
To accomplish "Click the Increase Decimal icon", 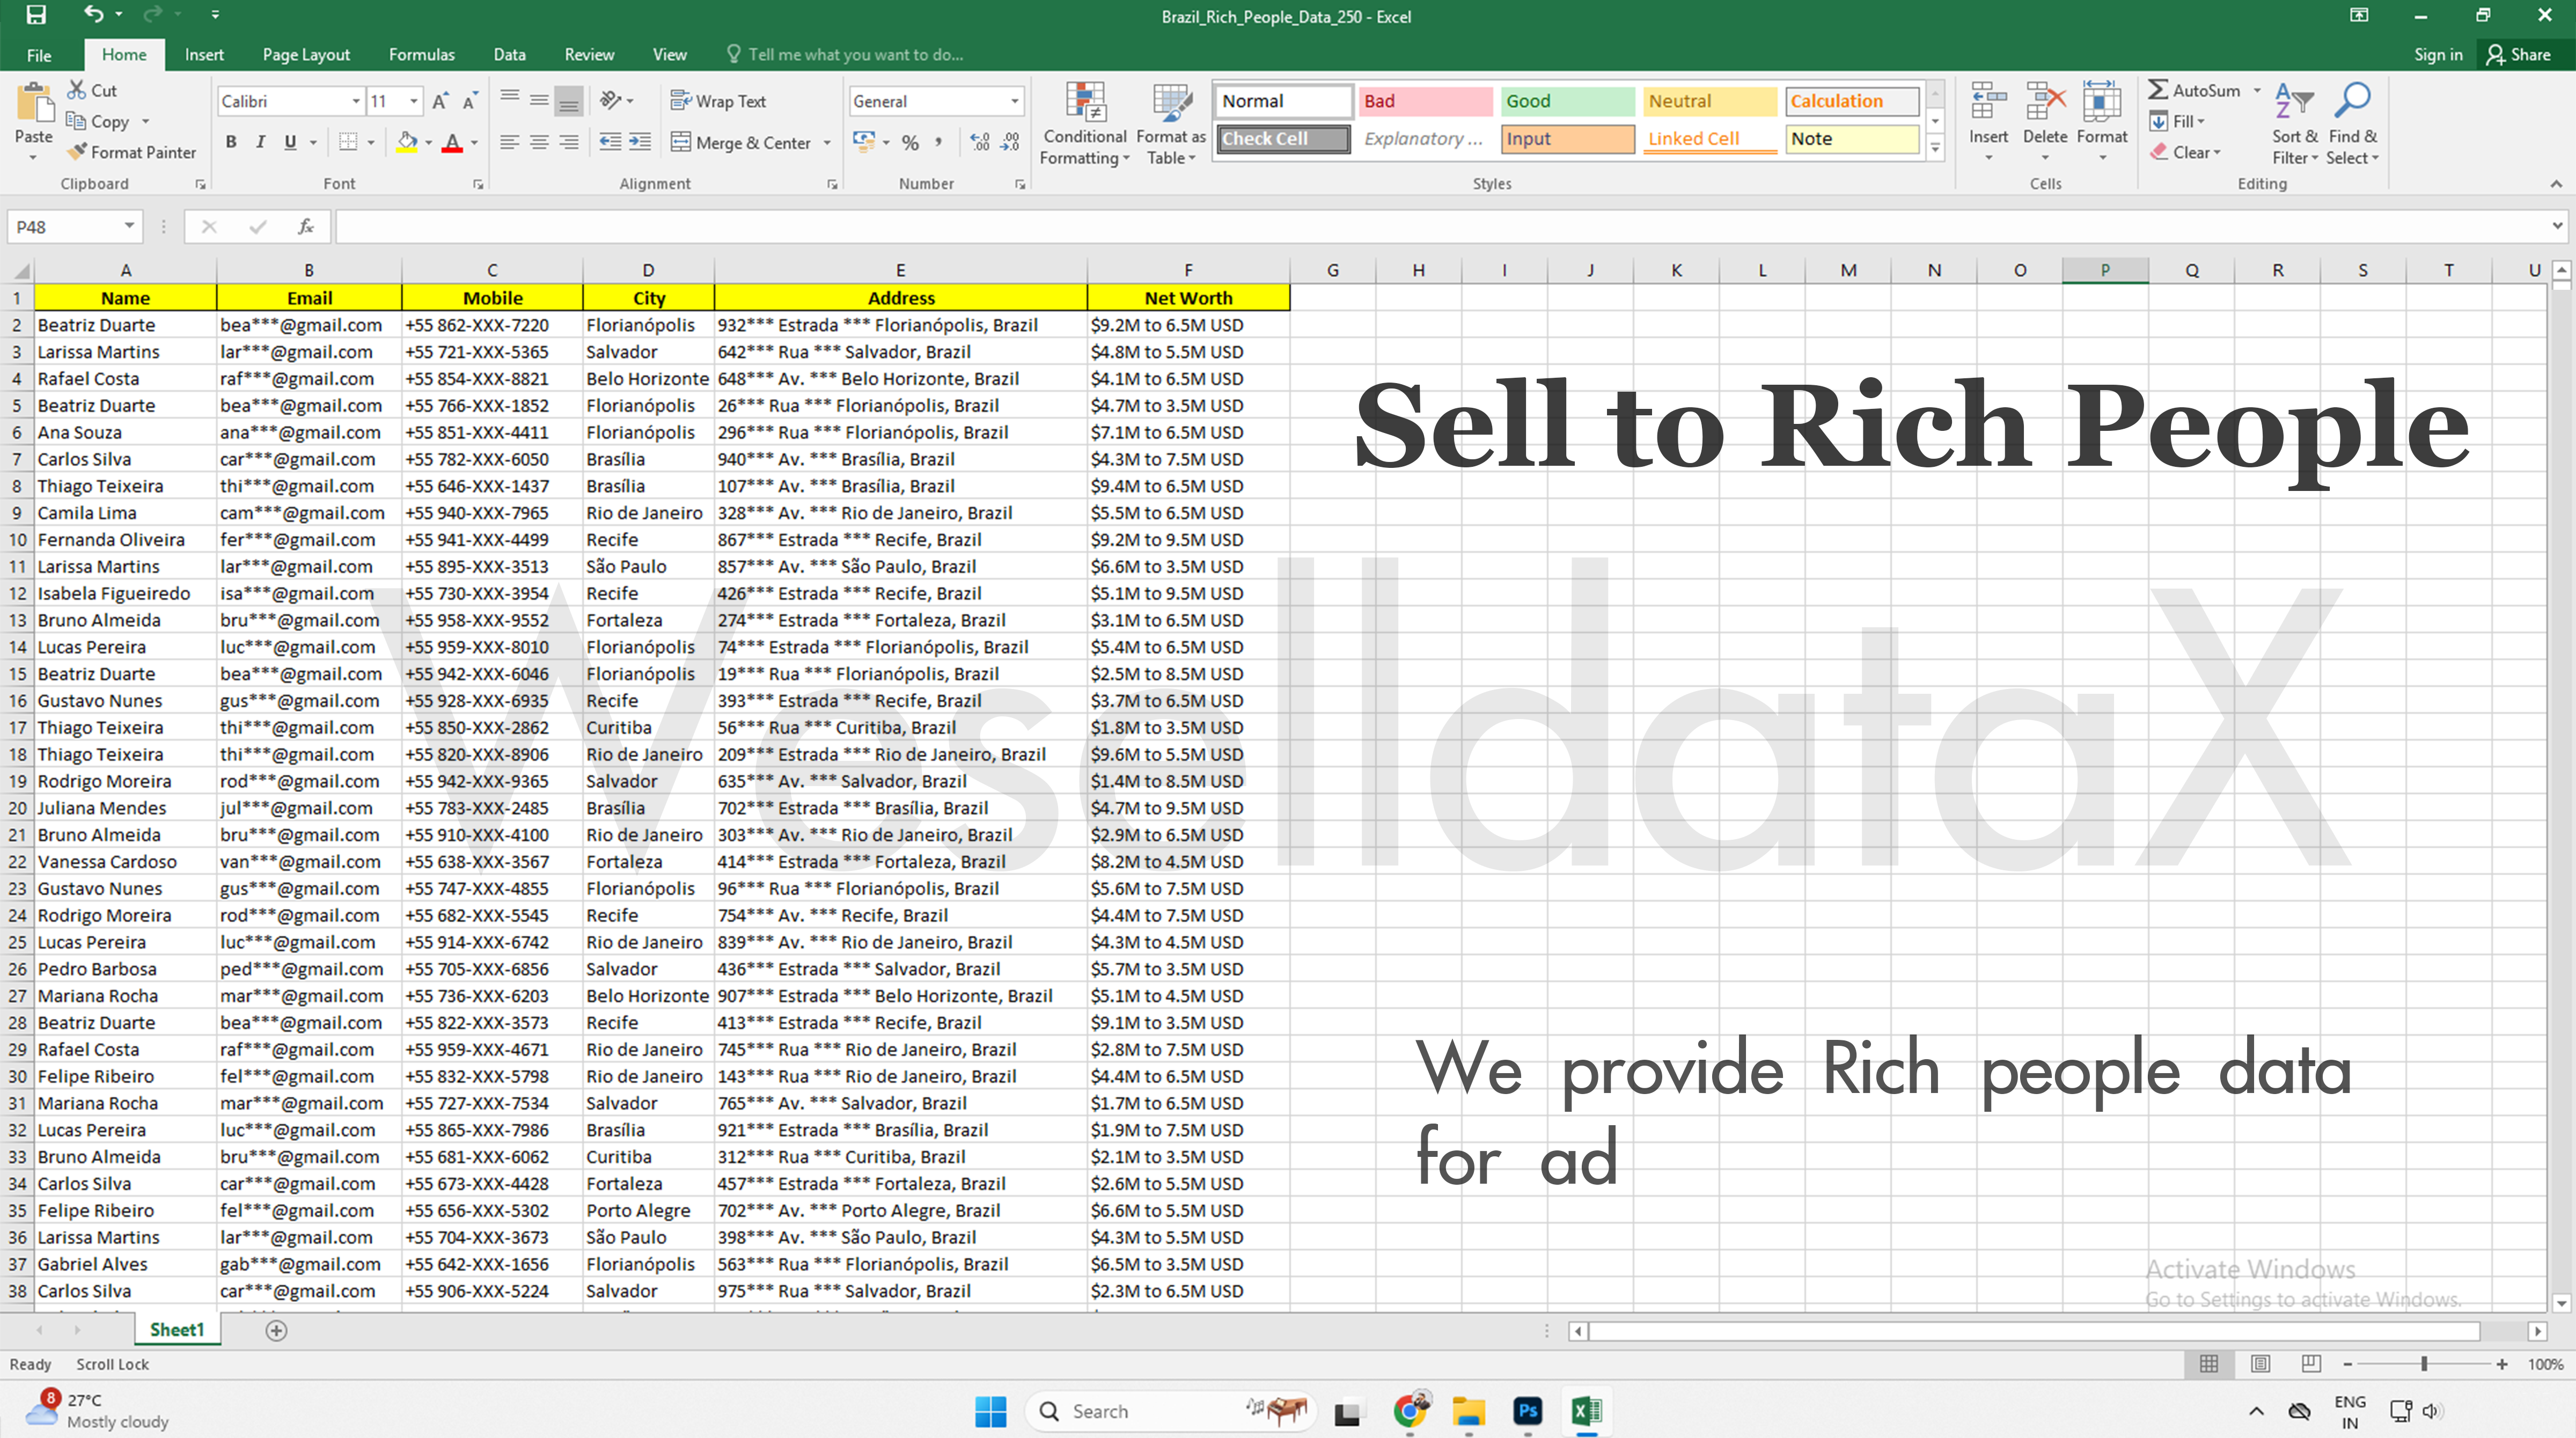I will pyautogui.click(x=980, y=142).
